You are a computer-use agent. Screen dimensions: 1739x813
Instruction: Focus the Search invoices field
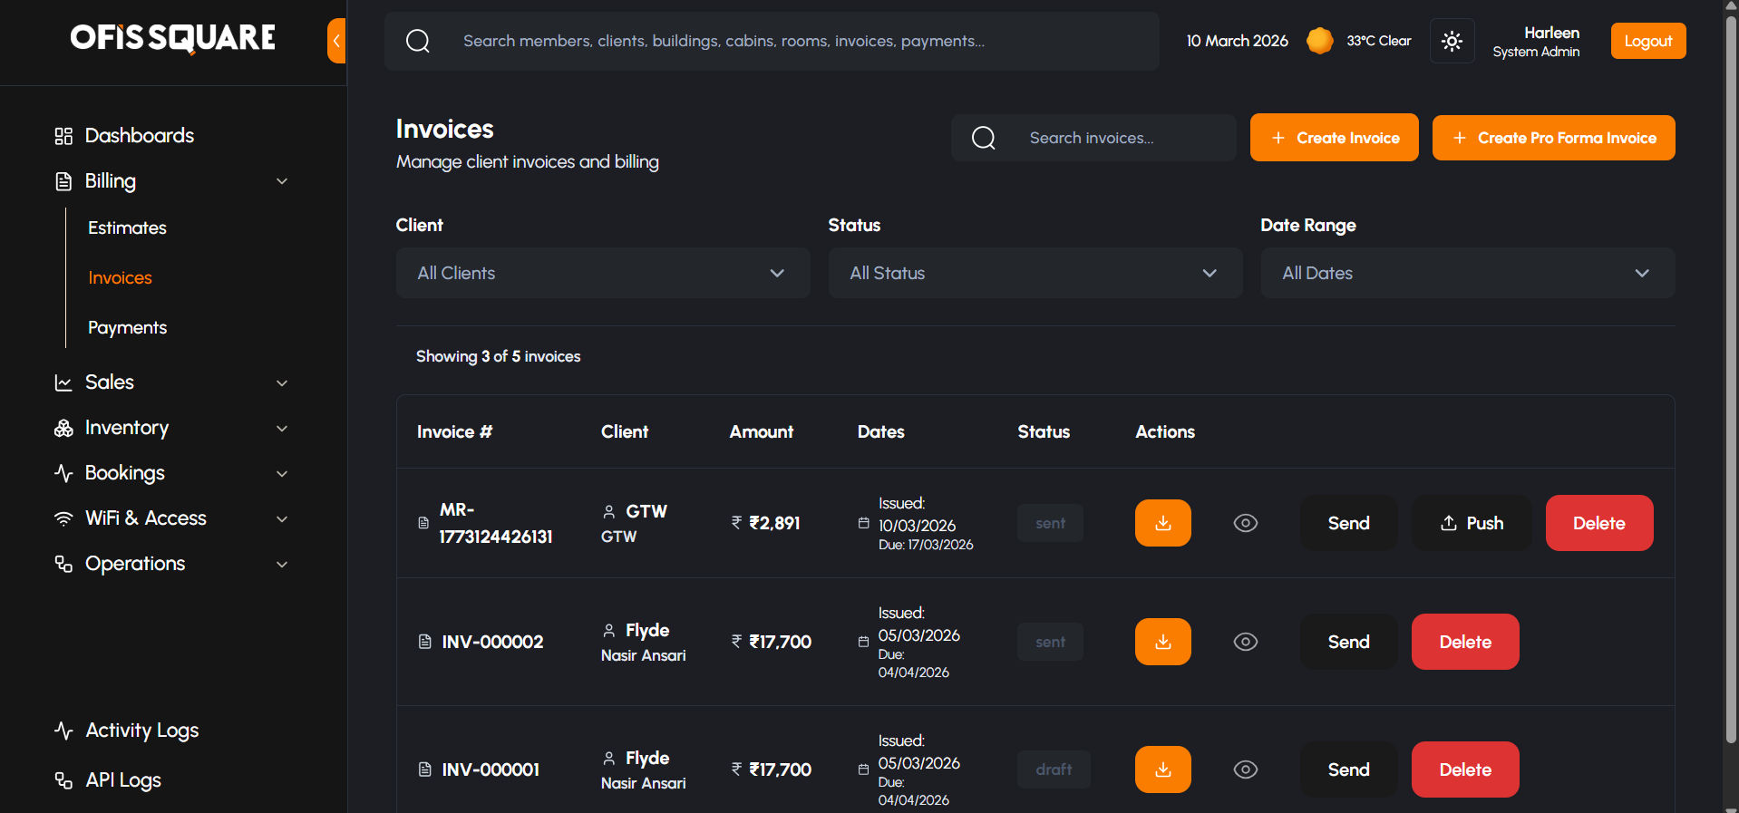pos(1093,138)
